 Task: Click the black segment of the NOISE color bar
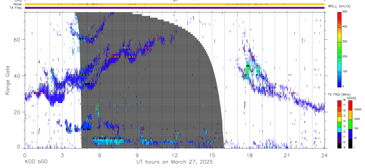(x=350, y=143)
